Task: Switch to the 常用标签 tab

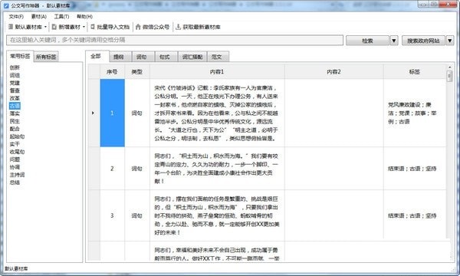Action: 20,56
